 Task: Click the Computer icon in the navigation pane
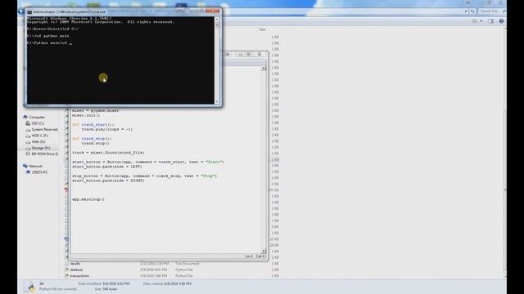pyautogui.click(x=25, y=117)
